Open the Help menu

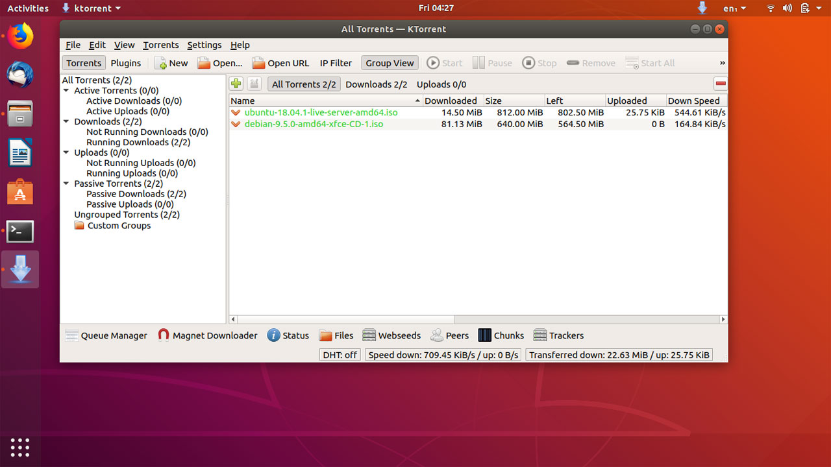[x=240, y=45]
